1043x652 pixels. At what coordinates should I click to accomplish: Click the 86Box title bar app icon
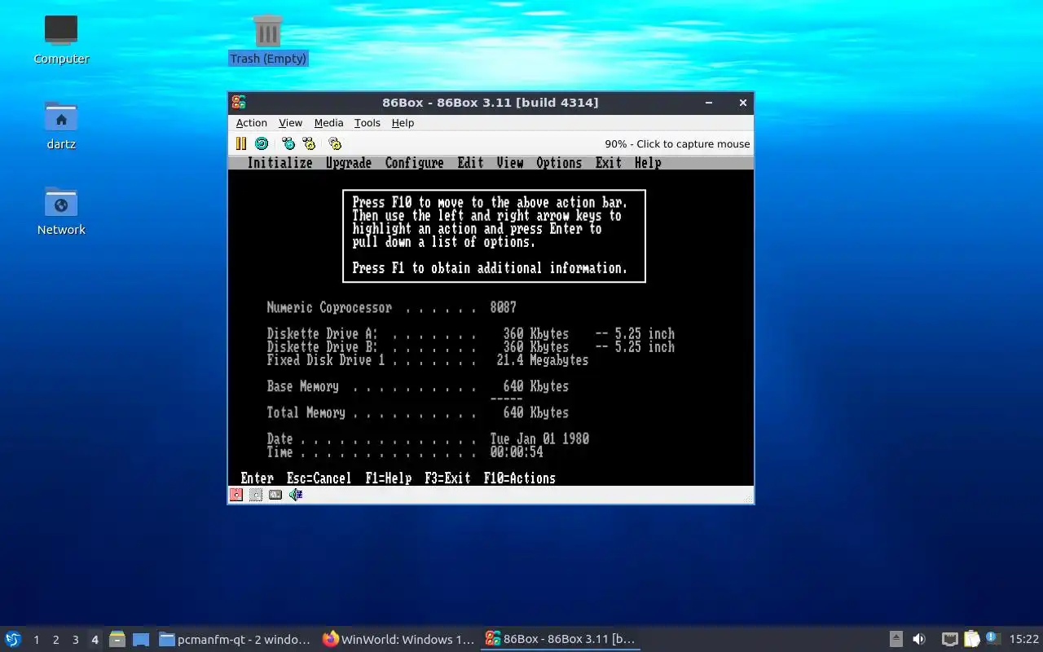point(238,103)
